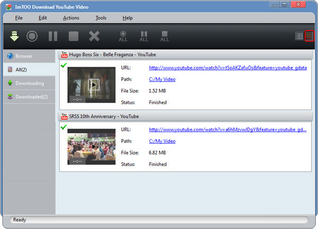Maximize the ImTOO window

click(285, 5)
